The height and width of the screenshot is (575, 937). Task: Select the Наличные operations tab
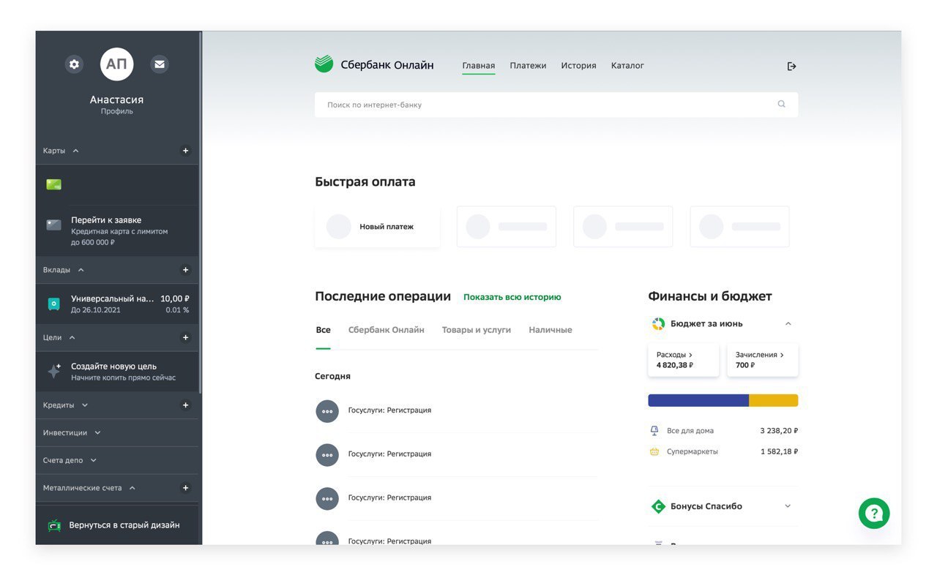(550, 330)
